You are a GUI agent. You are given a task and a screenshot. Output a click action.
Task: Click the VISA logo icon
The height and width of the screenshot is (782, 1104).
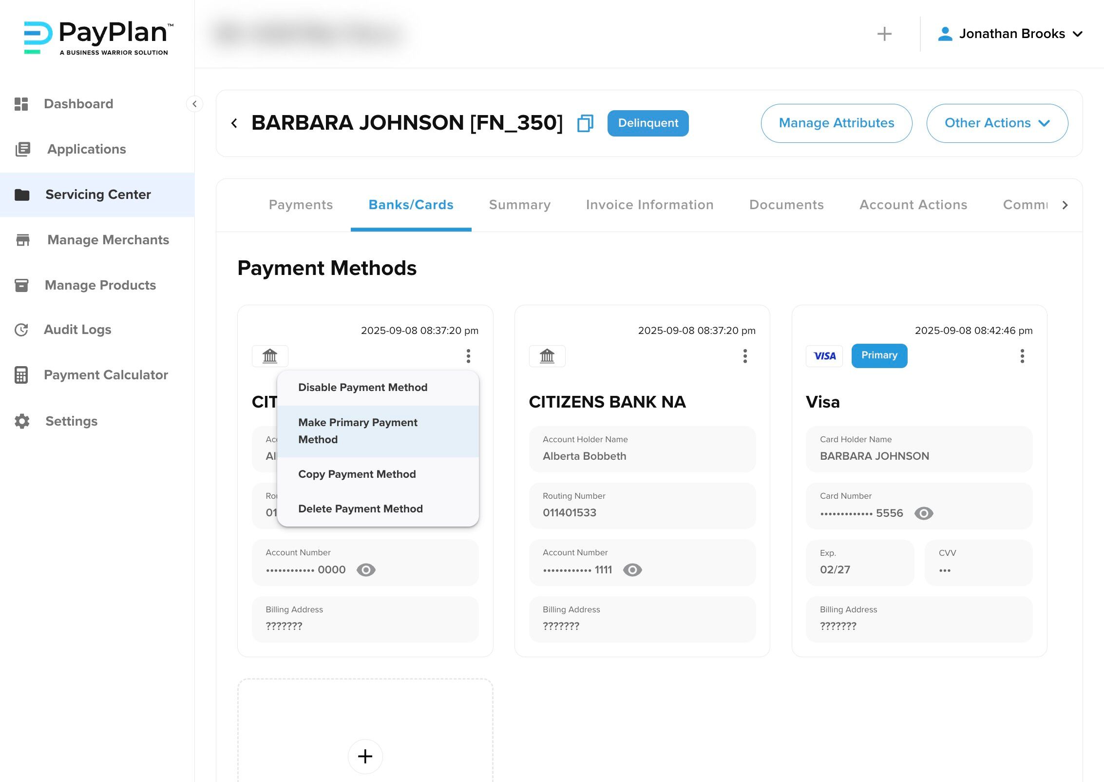824,356
